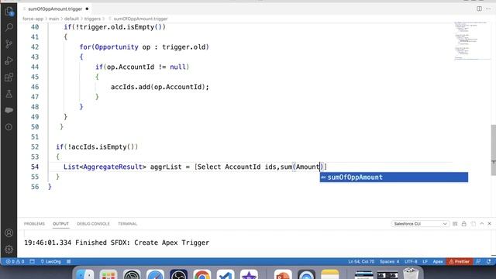Clear the output panel
The height and width of the screenshot is (279, 496).
(x=455, y=224)
